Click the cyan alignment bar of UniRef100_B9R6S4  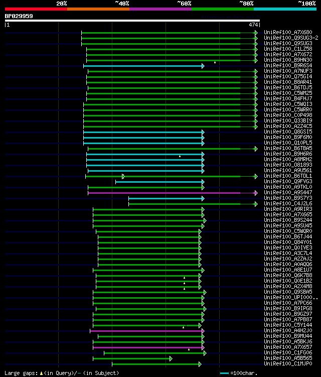pyautogui.click(x=143, y=66)
